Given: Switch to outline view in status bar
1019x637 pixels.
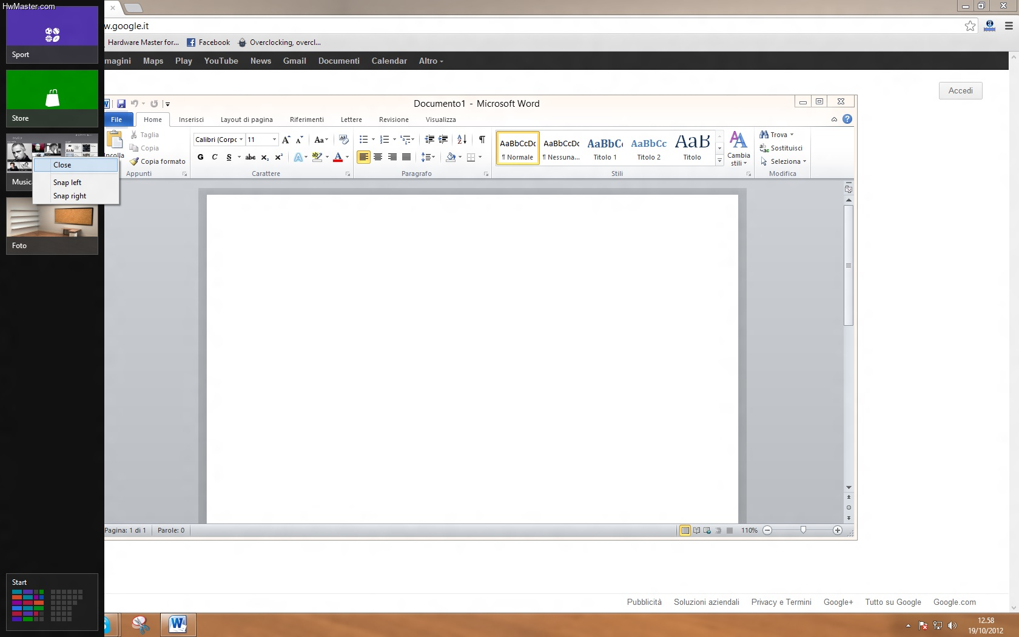Looking at the screenshot, I should point(718,530).
